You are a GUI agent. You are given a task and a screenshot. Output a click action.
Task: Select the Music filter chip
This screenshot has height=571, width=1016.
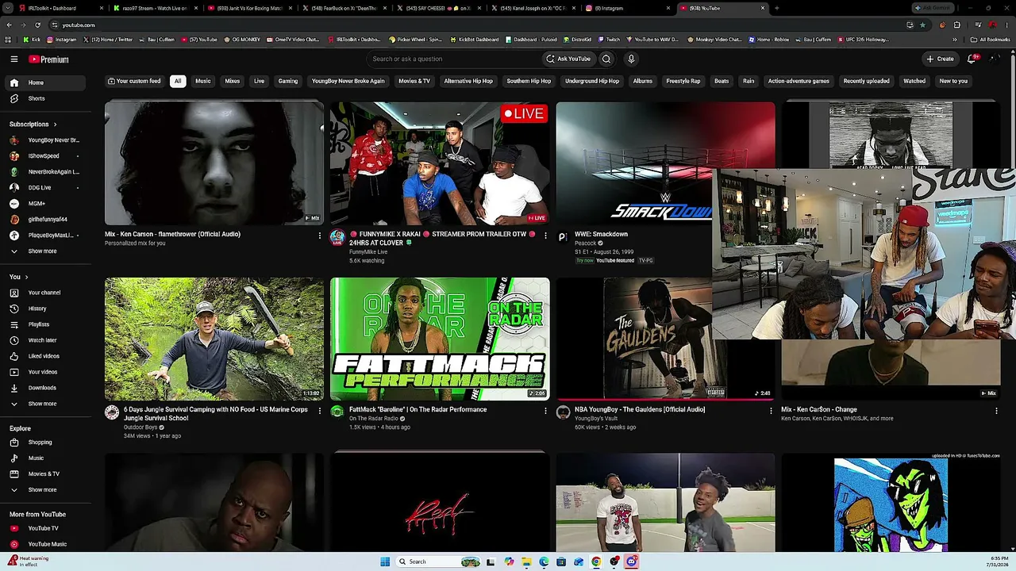(203, 81)
